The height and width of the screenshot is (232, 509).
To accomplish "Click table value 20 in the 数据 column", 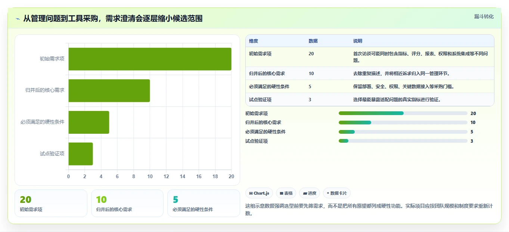I will tap(311, 54).
